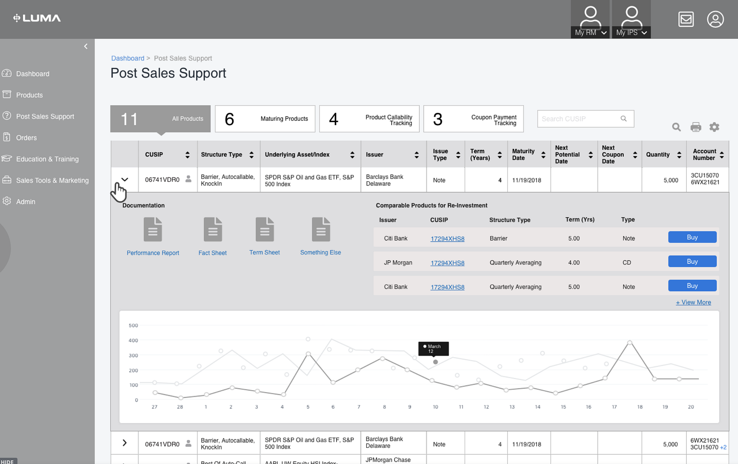
Task: Go to Dashboard via breadcrumb link
Action: coord(128,58)
